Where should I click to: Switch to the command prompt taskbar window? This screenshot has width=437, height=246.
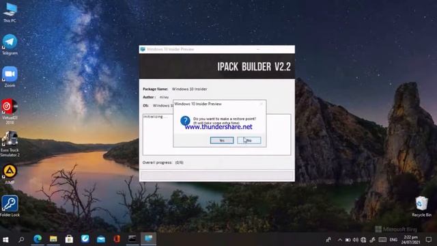(132, 239)
